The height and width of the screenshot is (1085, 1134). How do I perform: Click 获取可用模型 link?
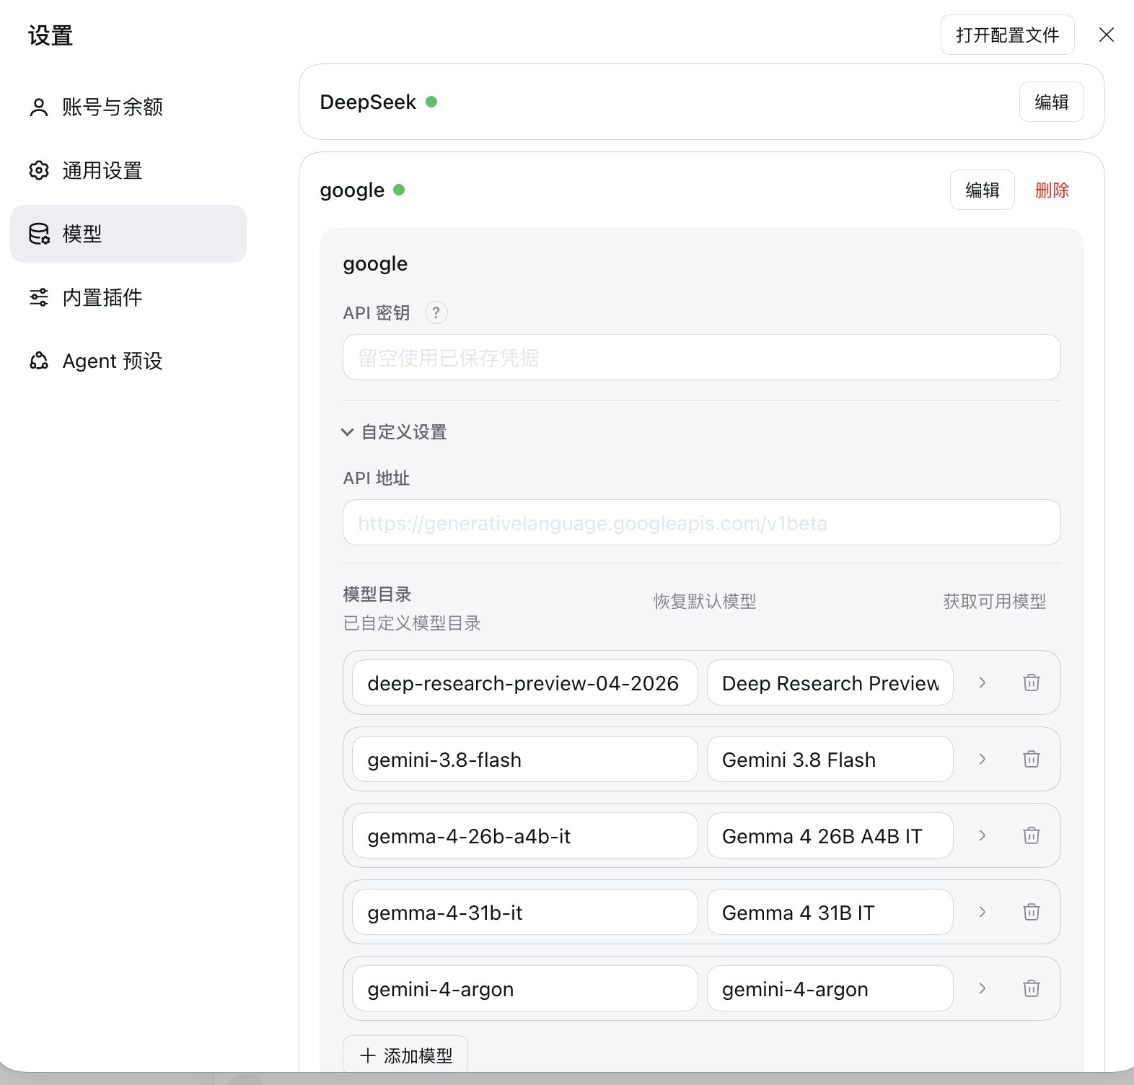pos(995,601)
